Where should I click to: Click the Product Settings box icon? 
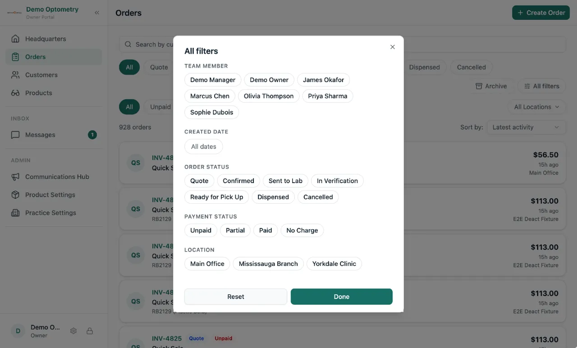click(15, 195)
